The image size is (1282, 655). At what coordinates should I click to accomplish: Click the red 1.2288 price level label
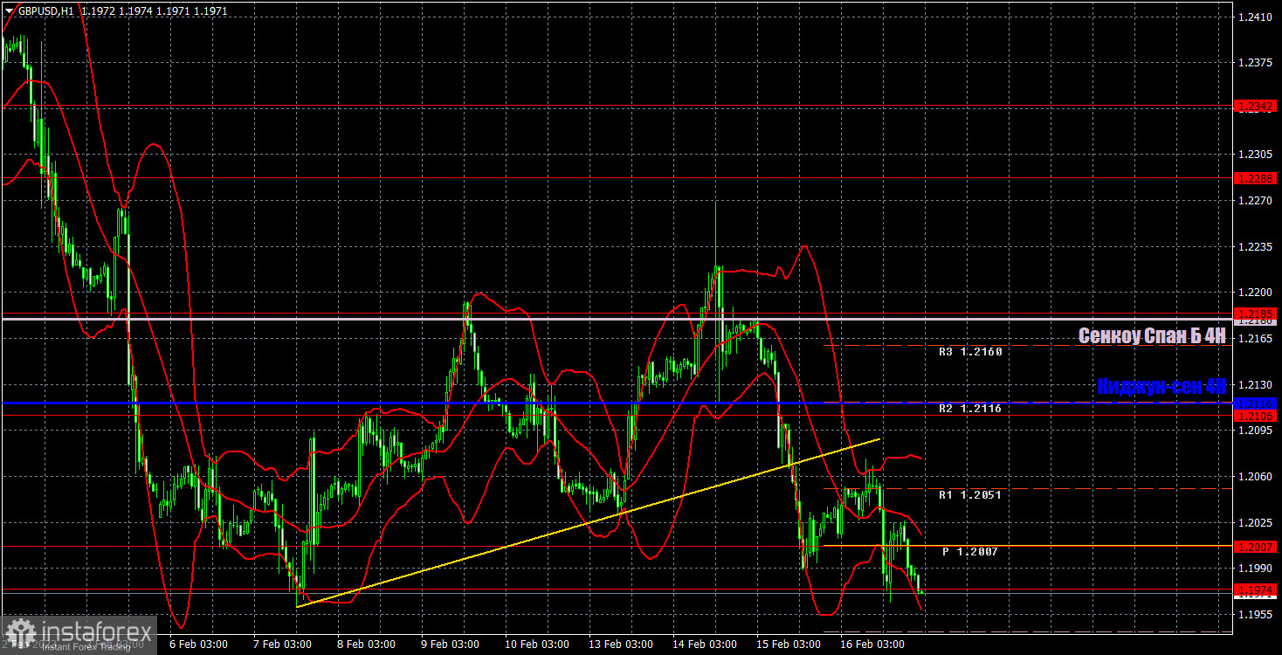1257,178
